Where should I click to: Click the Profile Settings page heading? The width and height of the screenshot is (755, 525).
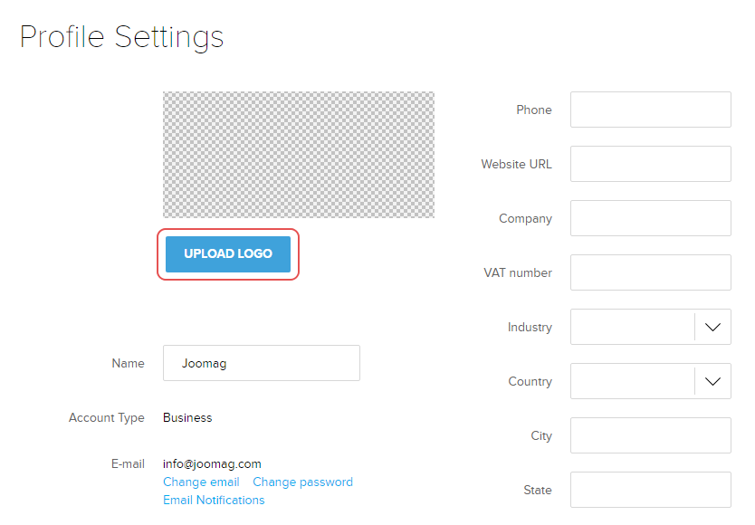click(x=121, y=37)
